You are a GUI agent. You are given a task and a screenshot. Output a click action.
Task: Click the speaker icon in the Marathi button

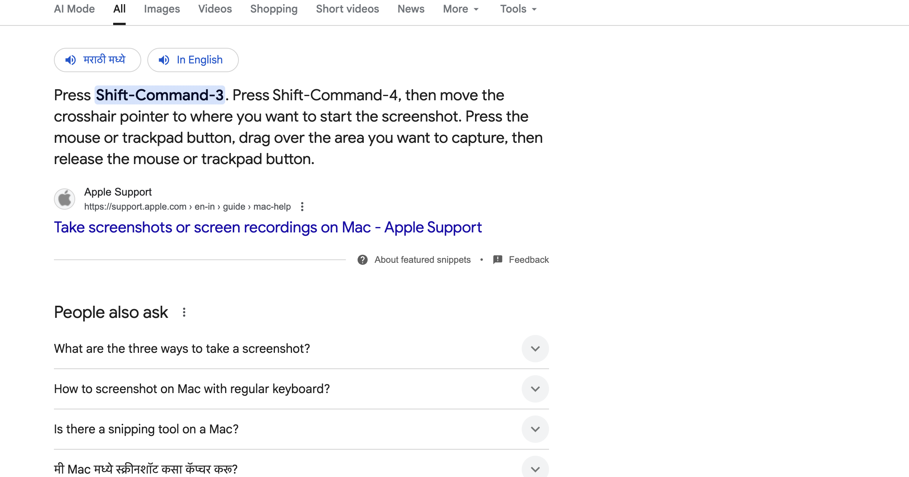point(71,60)
